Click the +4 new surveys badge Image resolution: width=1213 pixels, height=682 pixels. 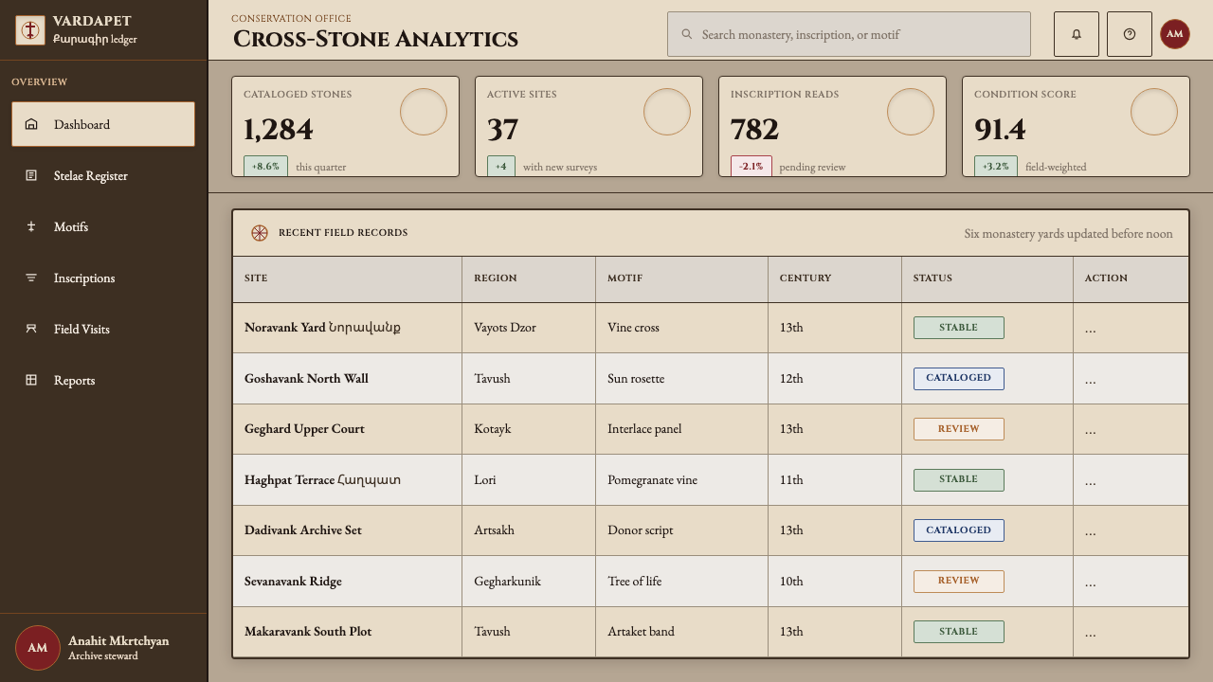coord(501,166)
